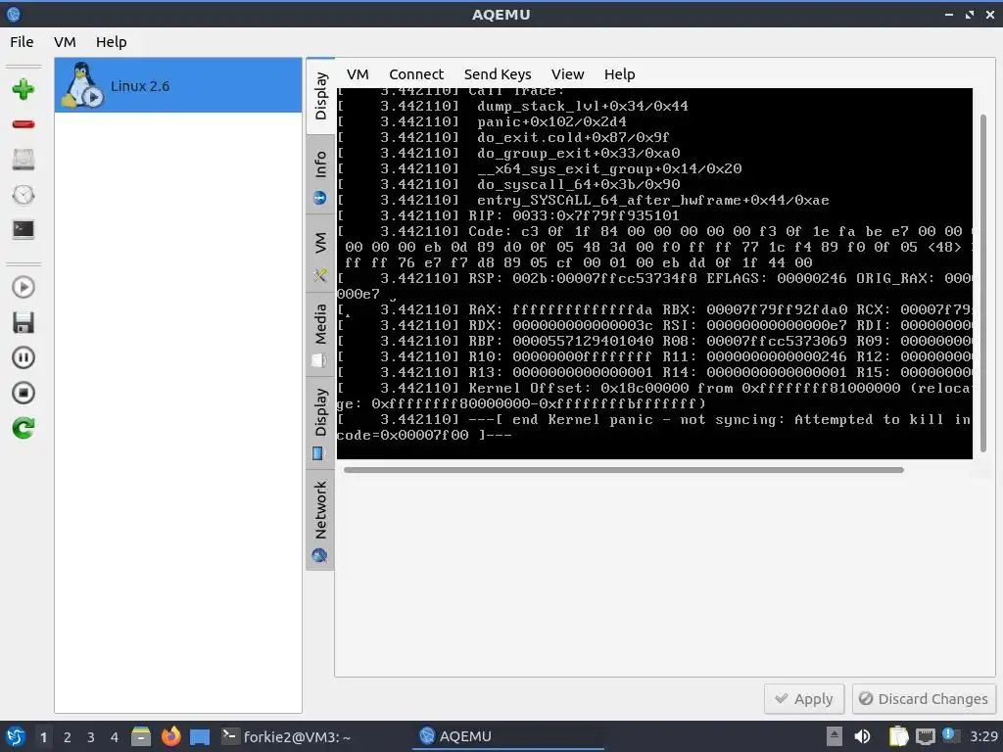Click the vertical scrollbar beside the VM display
The width and height of the screenshot is (1003, 752).
pyautogui.click(x=983, y=283)
